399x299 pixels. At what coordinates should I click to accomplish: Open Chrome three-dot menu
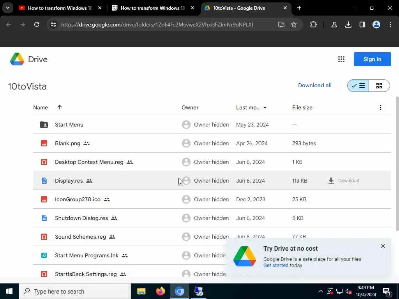390,25
